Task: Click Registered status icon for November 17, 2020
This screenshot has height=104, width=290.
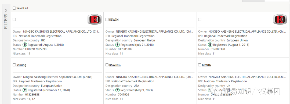Action: tap(25, 90)
